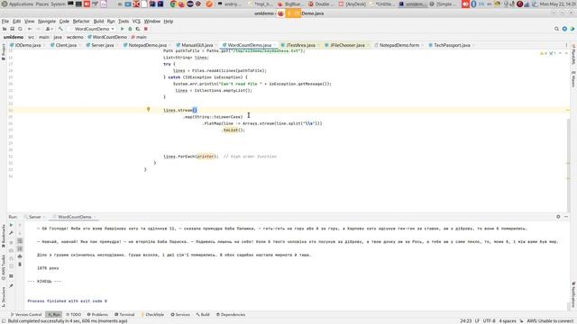The image size is (577, 324).
Task: Clear all console output trash icon
Action: click(20, 265)
